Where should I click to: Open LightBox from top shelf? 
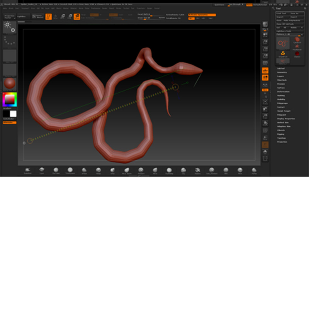[x=24, y=16]
